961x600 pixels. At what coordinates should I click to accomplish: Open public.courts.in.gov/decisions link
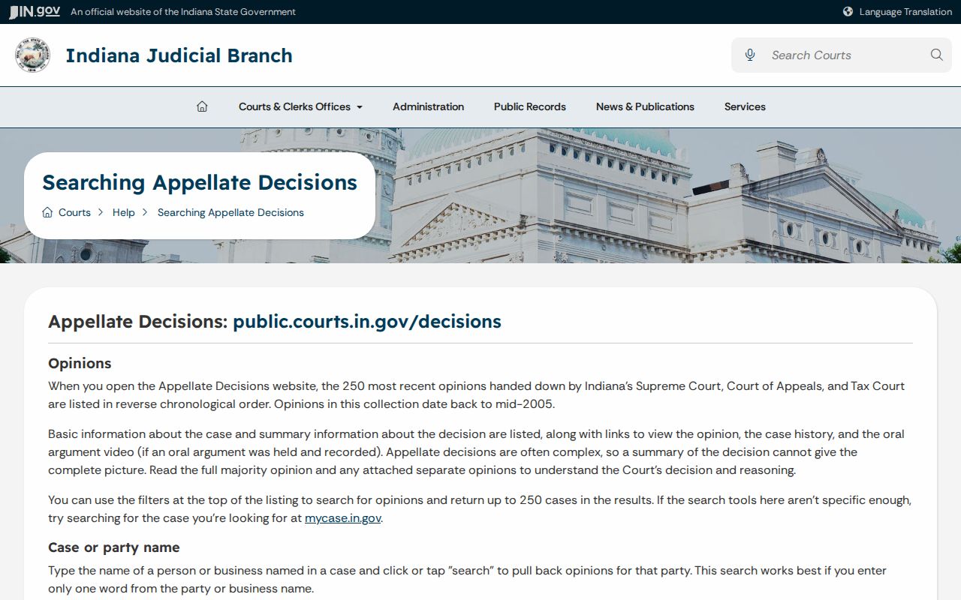[x=367, y=321]
